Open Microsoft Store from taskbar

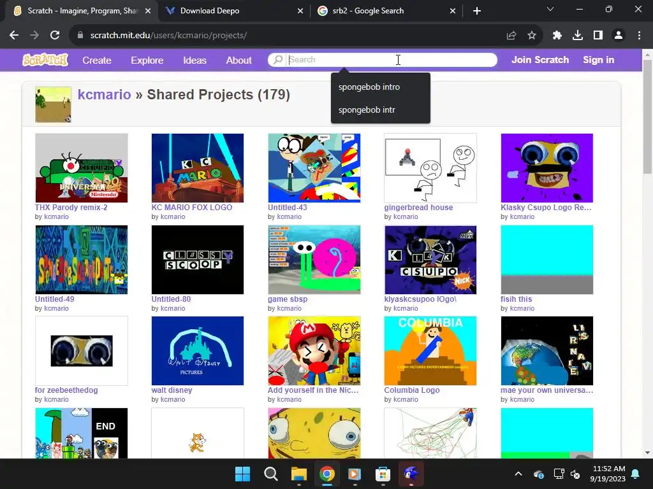click(383, 474)
